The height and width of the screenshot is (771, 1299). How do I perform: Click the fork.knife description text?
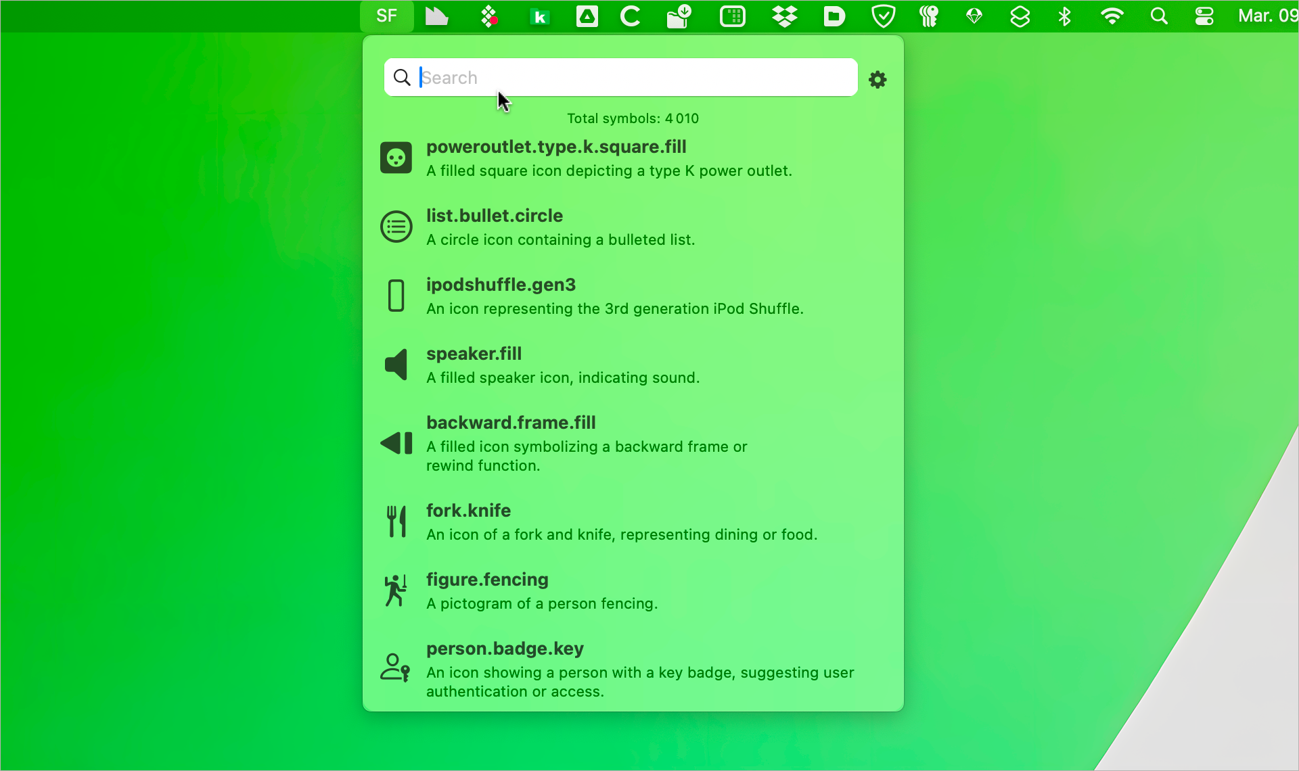pos(621,535)
